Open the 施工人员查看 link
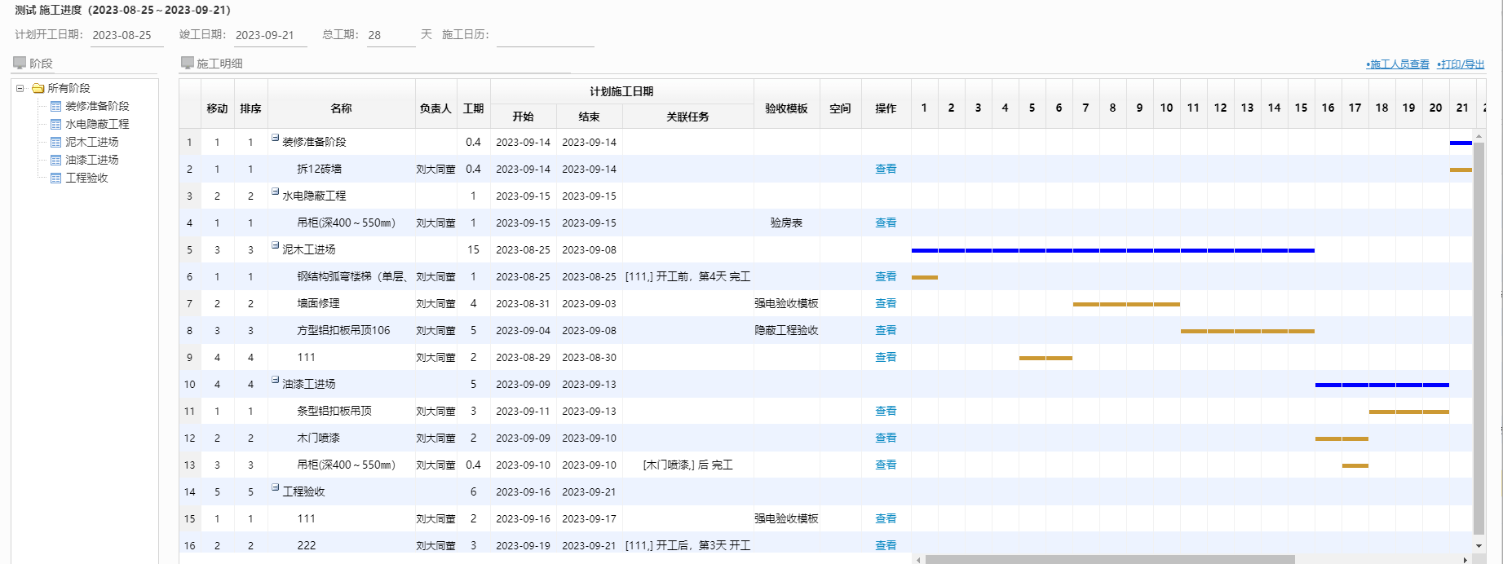 (1399, 64)
